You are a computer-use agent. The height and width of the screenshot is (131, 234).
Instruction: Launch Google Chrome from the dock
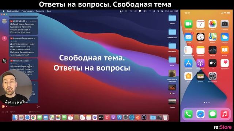click(33, 118)
